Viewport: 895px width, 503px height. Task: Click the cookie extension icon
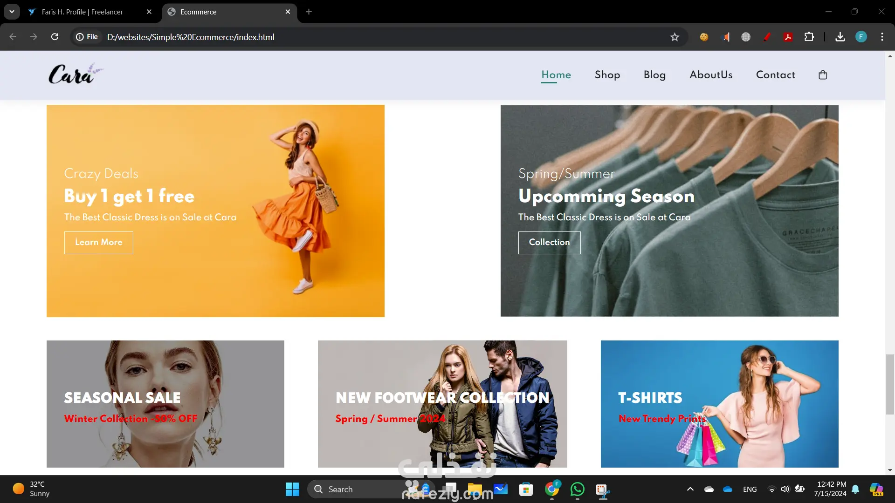coord(704,37)
